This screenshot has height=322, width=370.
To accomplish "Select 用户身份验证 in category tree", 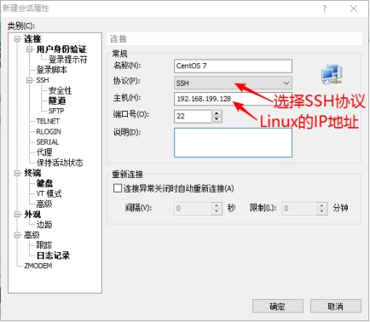I will pos(61,49).
